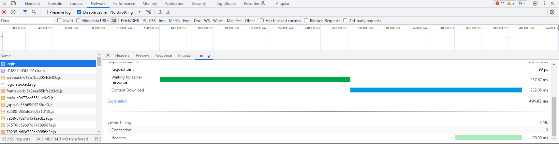Open the Preview tab of request
Image resolution: width=559 pixels, height=144 pixels.
tap(142, 55)
